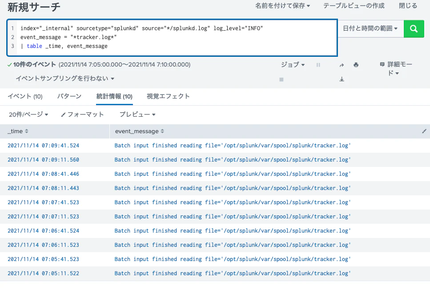Click the 10件のイベント result summary text
This screenshot has width=430, height=289.
(35, 64)
